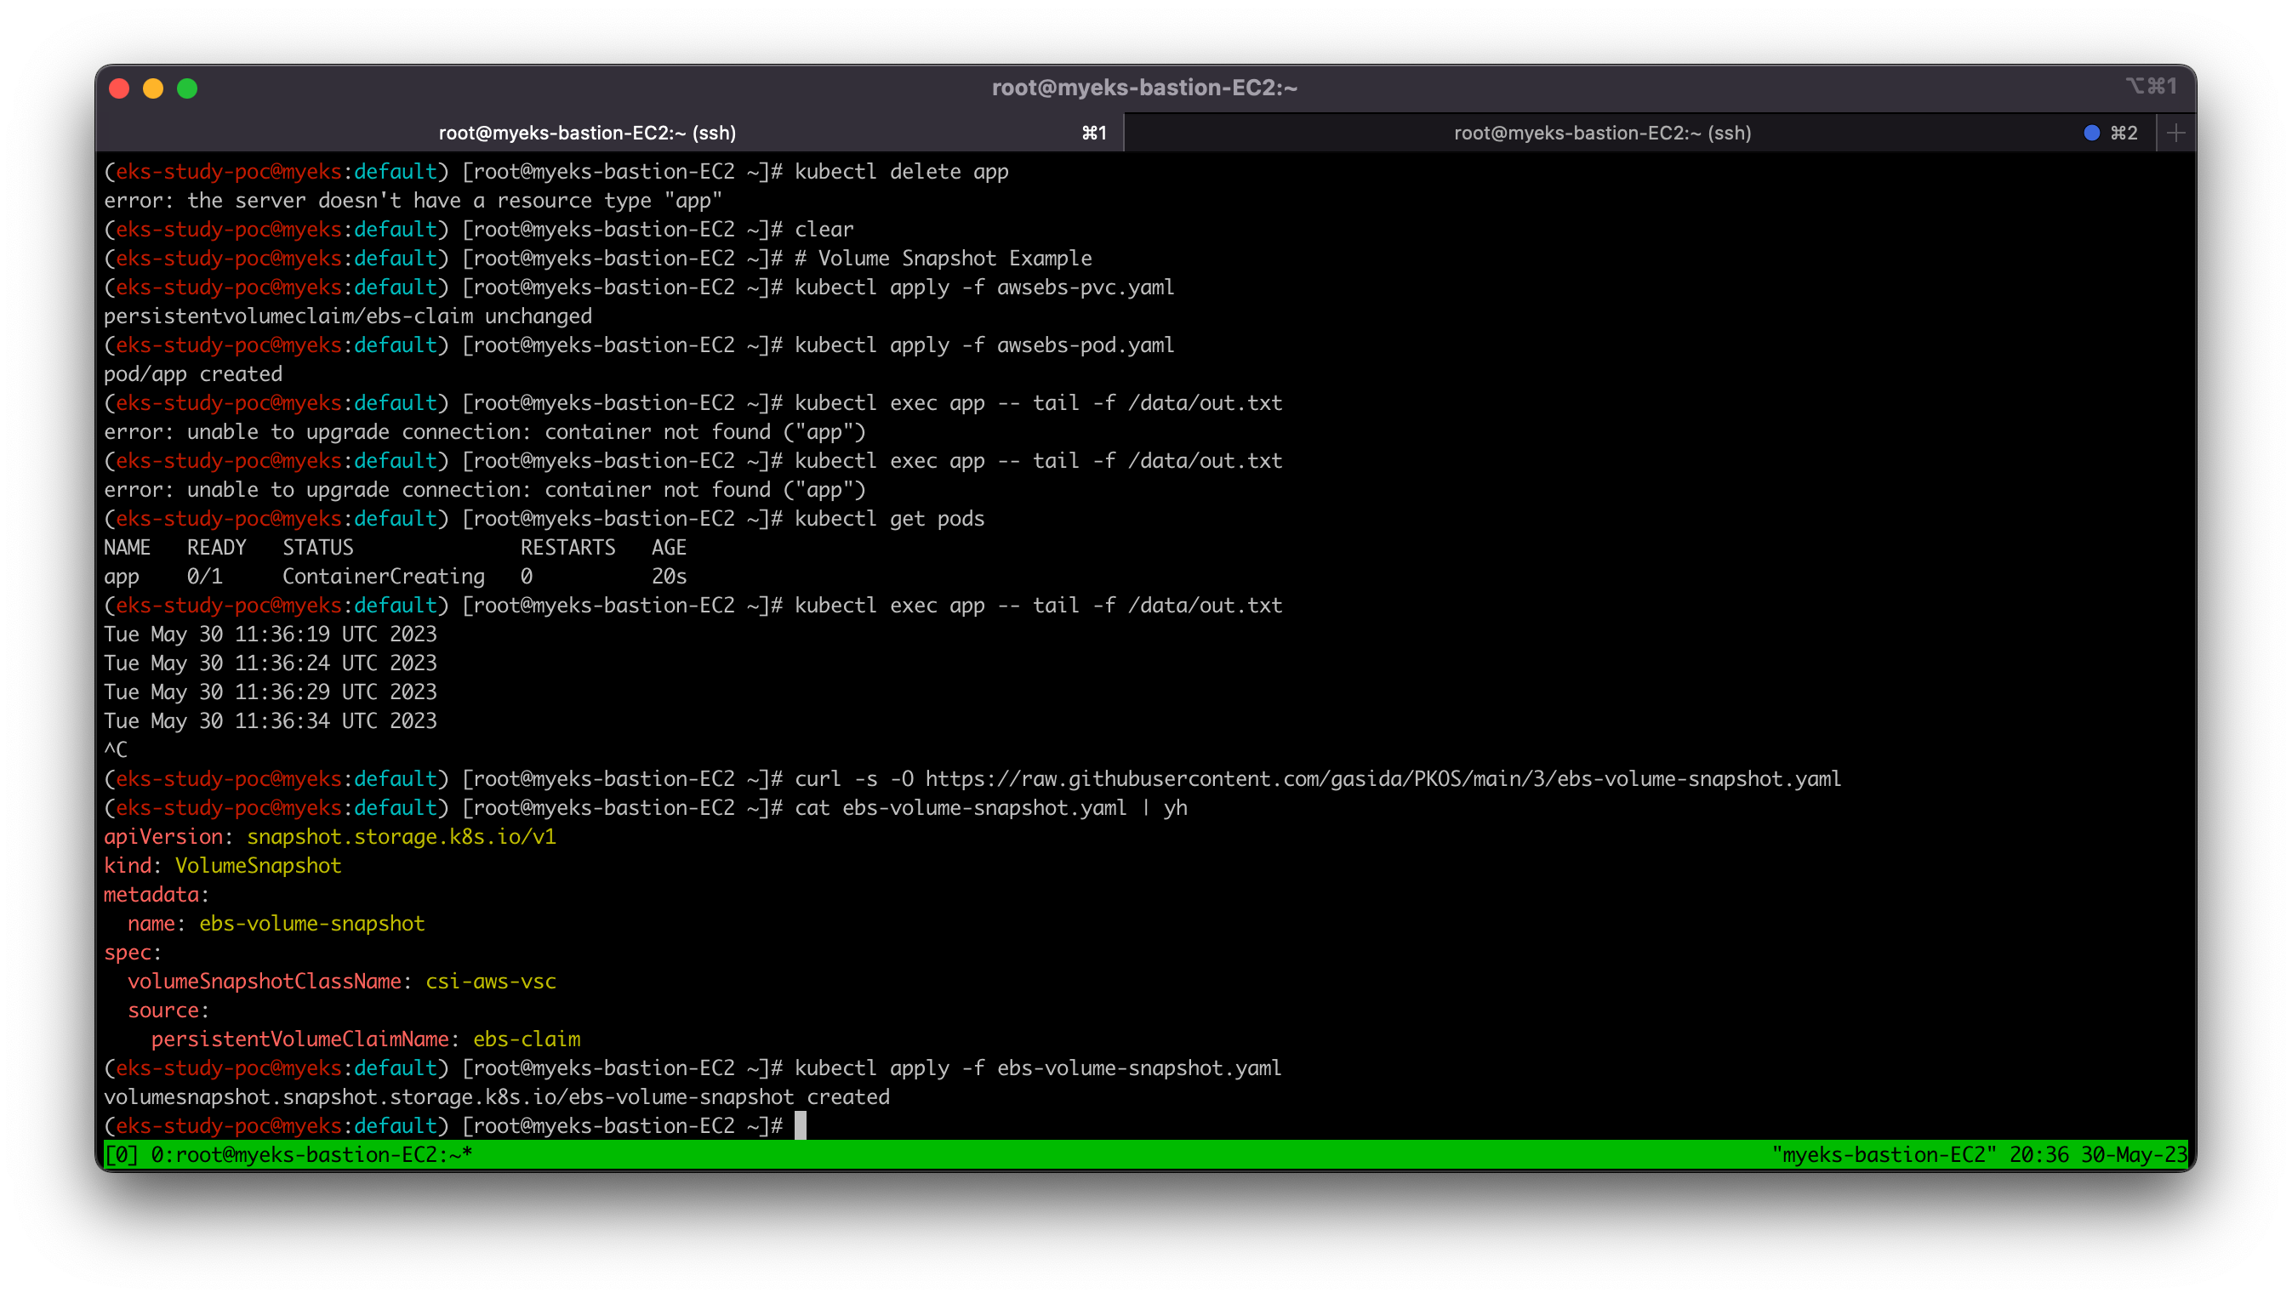Click the ⌘2 shortcut label on second tab
The image size is (2292, 1298).
click(x=2124, y=133)
